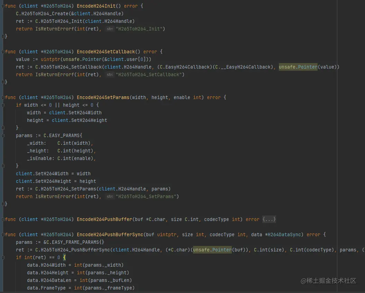Image resolution: width=365 pixels, height=293 pixels.
Task: Click the _isEnable: struct field
Action: [41, 159]
